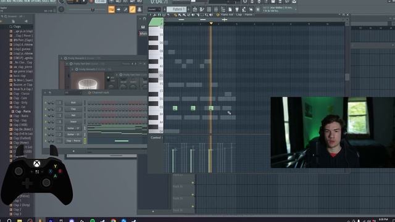Click the browser speaker preview icon

(x=26, y=22)
